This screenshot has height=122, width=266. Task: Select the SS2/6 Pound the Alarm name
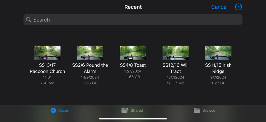click(90, 68)
